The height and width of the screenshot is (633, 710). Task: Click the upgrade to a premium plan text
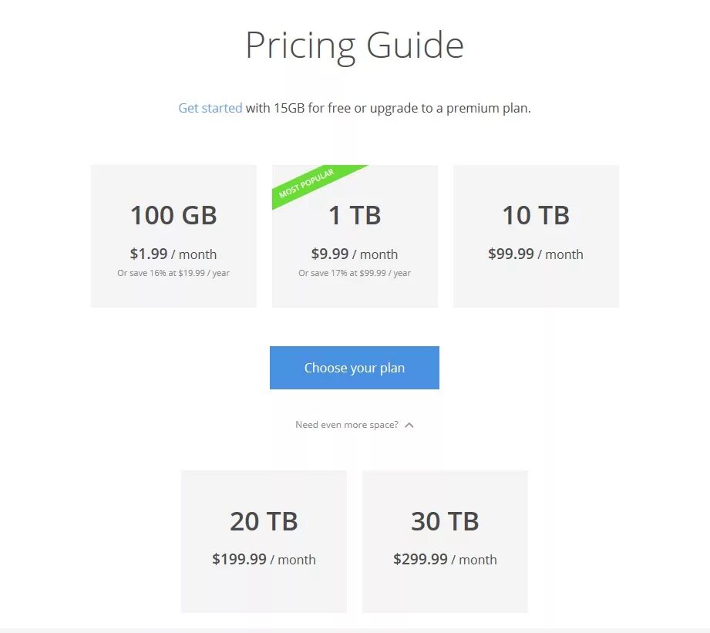click(450, 108)
